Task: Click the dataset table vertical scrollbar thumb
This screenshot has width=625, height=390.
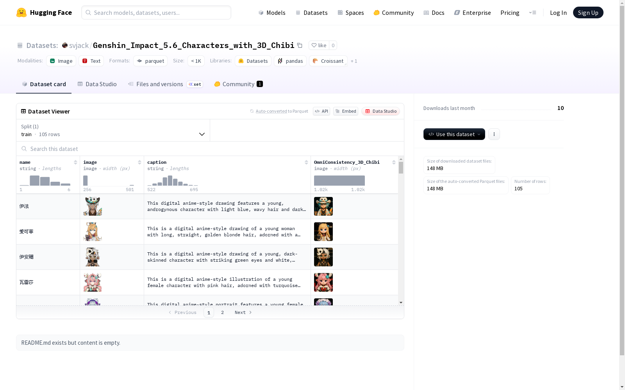Action: (401, 168)
